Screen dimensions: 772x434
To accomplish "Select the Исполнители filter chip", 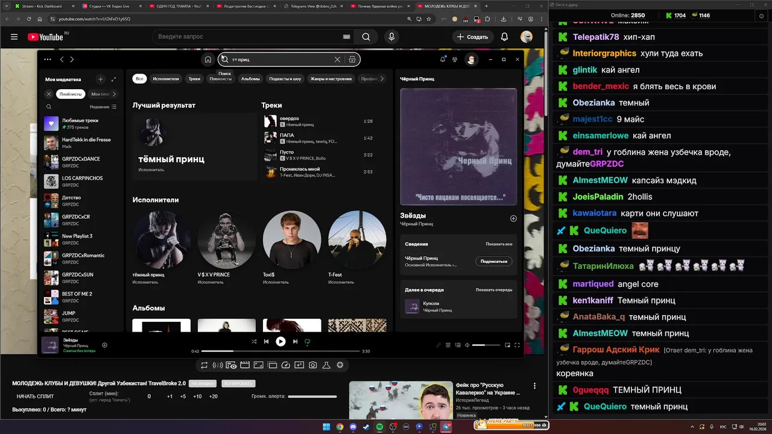I will pos(166,78).
